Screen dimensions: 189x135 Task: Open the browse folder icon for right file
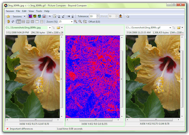(178, 28)
